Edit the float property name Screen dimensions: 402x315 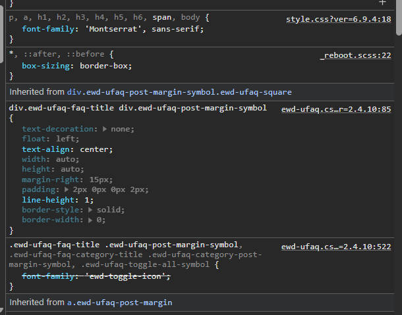34,139
